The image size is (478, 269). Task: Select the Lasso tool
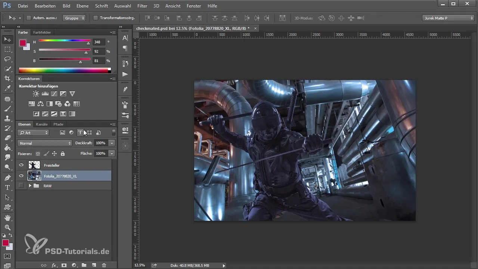7,59
